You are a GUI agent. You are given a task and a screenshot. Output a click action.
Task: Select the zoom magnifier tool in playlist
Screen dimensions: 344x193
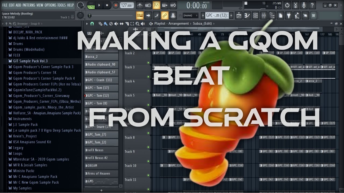click(137, 24)
